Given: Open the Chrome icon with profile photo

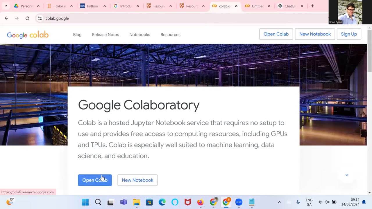Looking at the screenshot, I should click(214, 202).
